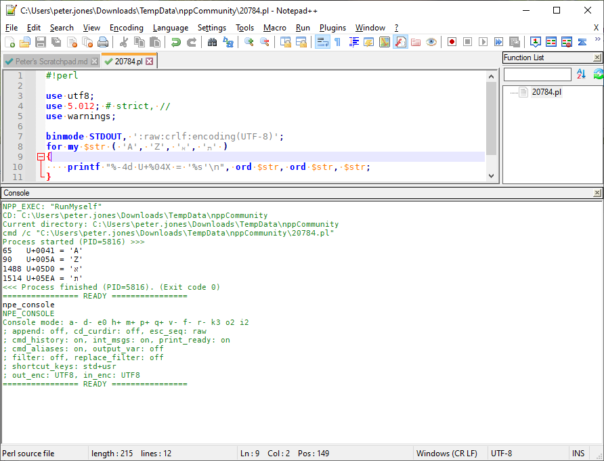Click the Save All icon
This screenshot has width=604, height=461.
click(56, 42)
